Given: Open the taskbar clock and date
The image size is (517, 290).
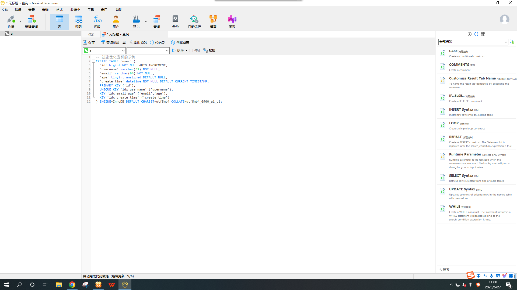Looking at the screenshot, I should (x=493, y=285).
